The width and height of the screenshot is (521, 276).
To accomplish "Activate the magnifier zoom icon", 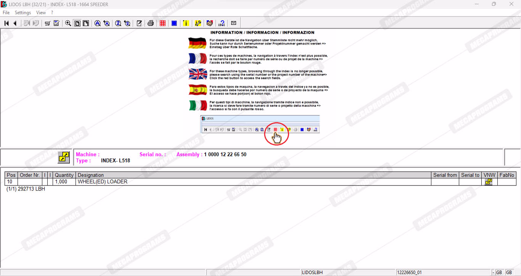I will tap(68, 23).
